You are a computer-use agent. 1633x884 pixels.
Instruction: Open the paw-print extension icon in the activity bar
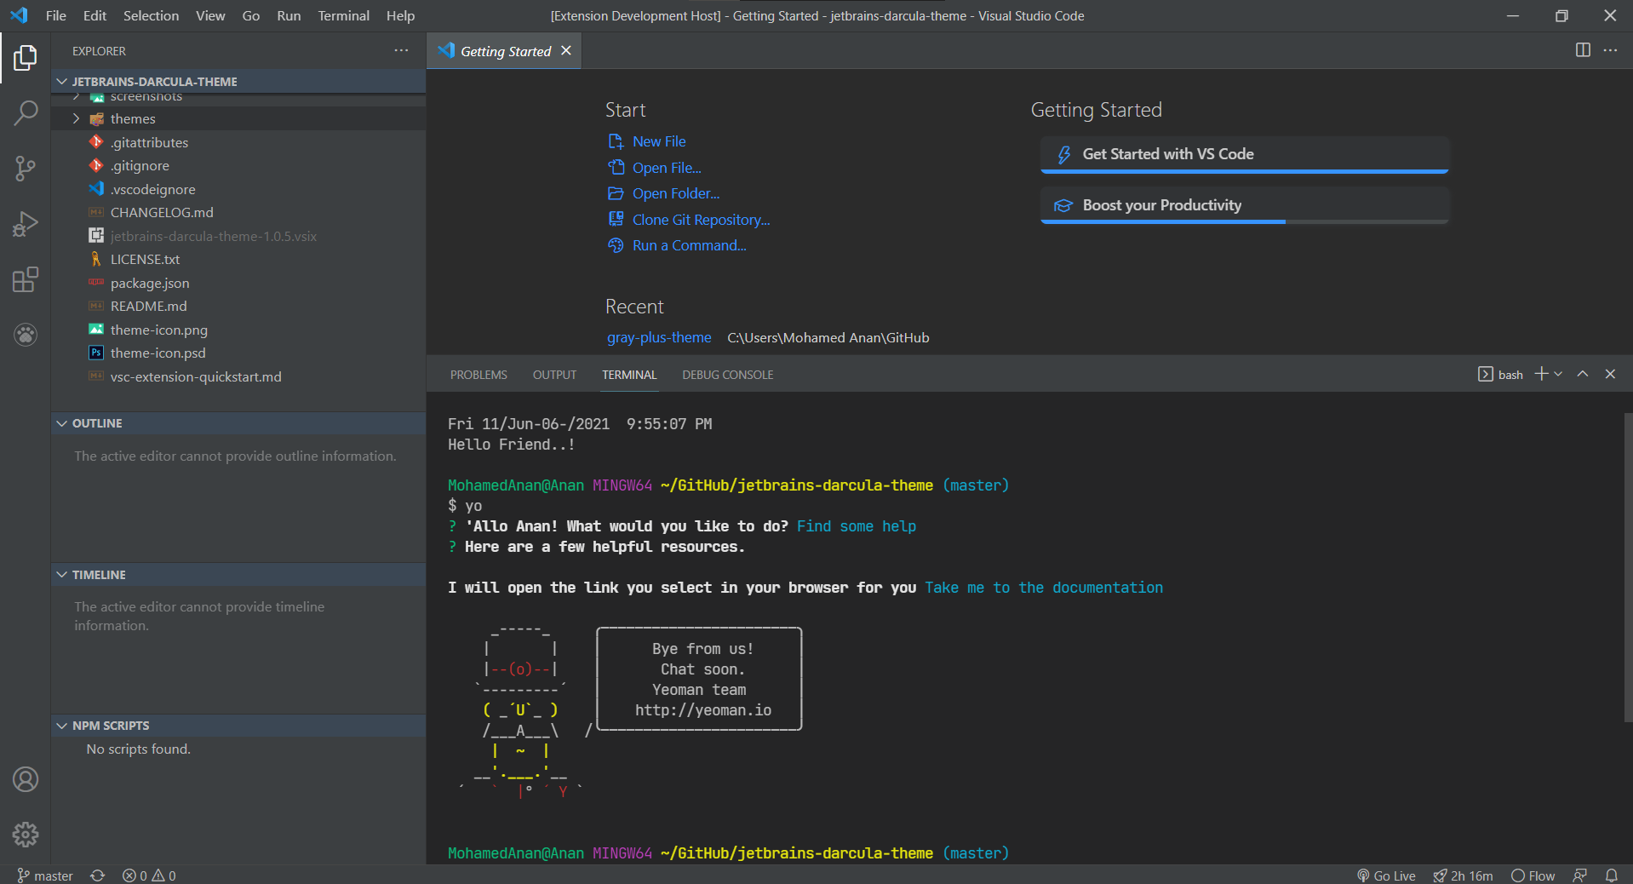tap(26, 335)
